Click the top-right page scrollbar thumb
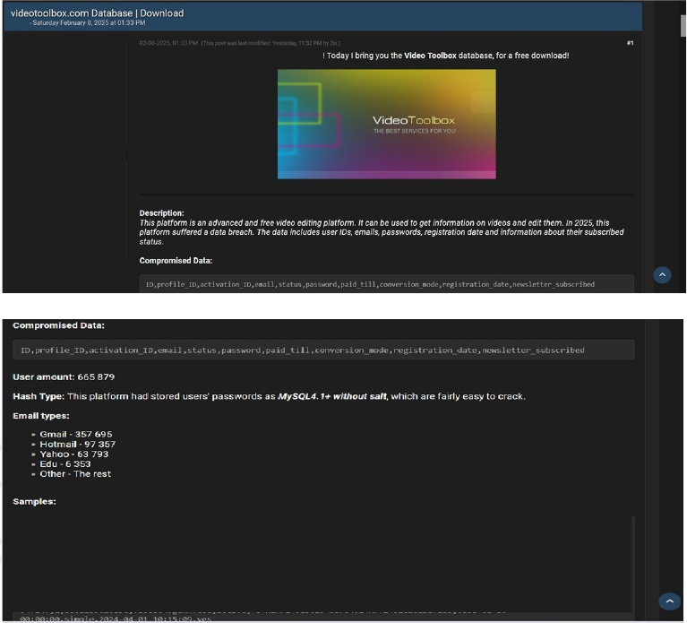This screenshot has width=687, height=623. coord(683,26)
